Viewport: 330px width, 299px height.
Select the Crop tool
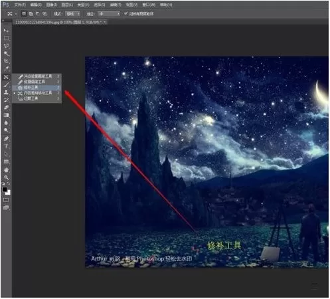pos(6,61)
